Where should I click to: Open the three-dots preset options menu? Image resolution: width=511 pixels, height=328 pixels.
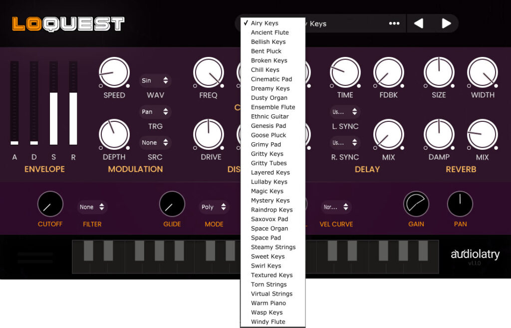click(394, 23)
